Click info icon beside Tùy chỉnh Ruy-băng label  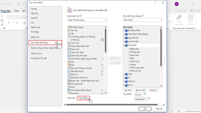(142, 16)
